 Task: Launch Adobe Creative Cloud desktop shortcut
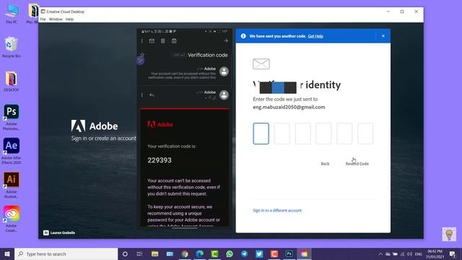pos(12,219)
